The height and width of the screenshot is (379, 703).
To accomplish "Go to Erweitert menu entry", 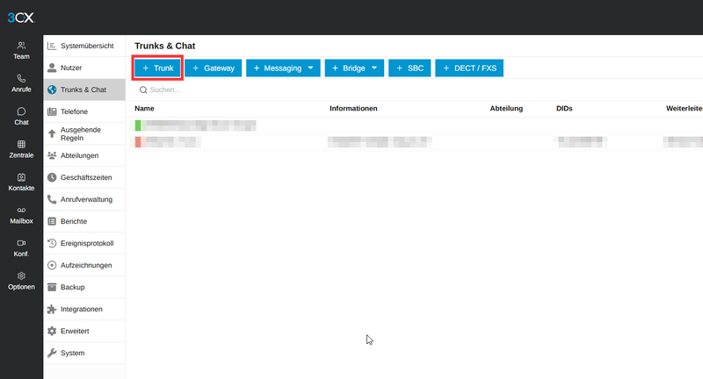I will click(84, 331).
